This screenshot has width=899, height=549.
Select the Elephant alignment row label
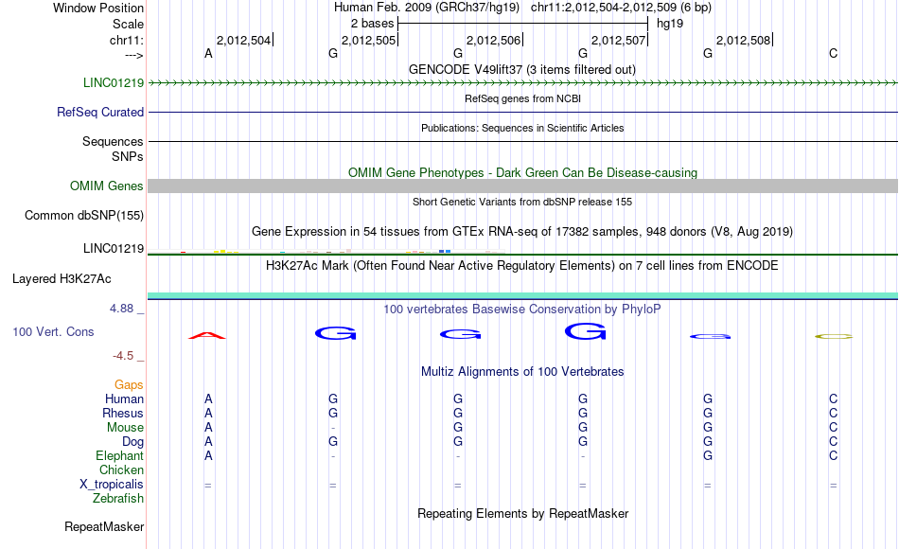coord(120,455)
